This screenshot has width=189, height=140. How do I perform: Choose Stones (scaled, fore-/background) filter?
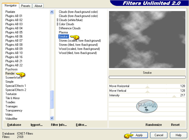[x=80, y=40]
